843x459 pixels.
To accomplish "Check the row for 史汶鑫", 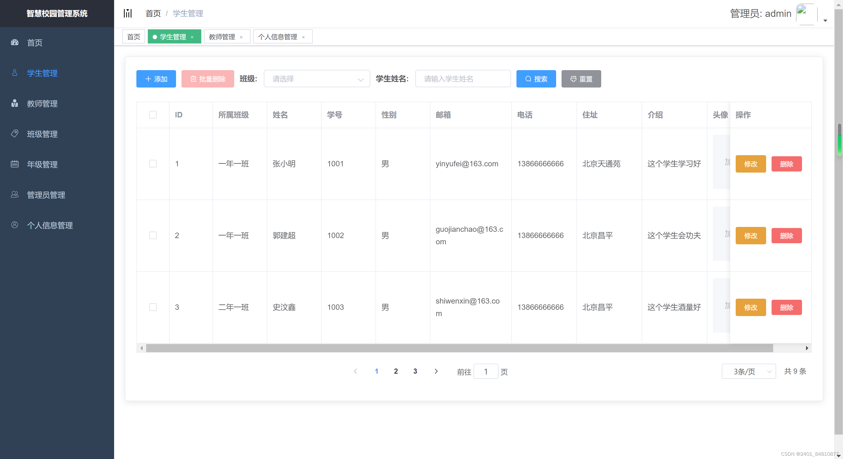I will point(153,307).
